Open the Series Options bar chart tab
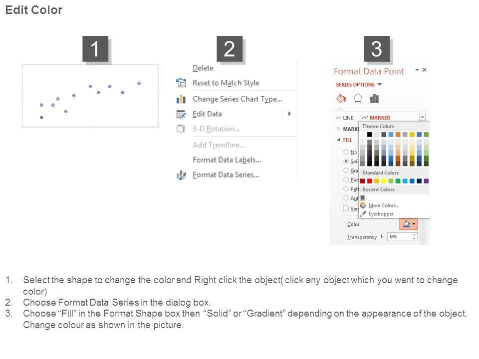Screen dimensions: 479x359 pos(374,98)
